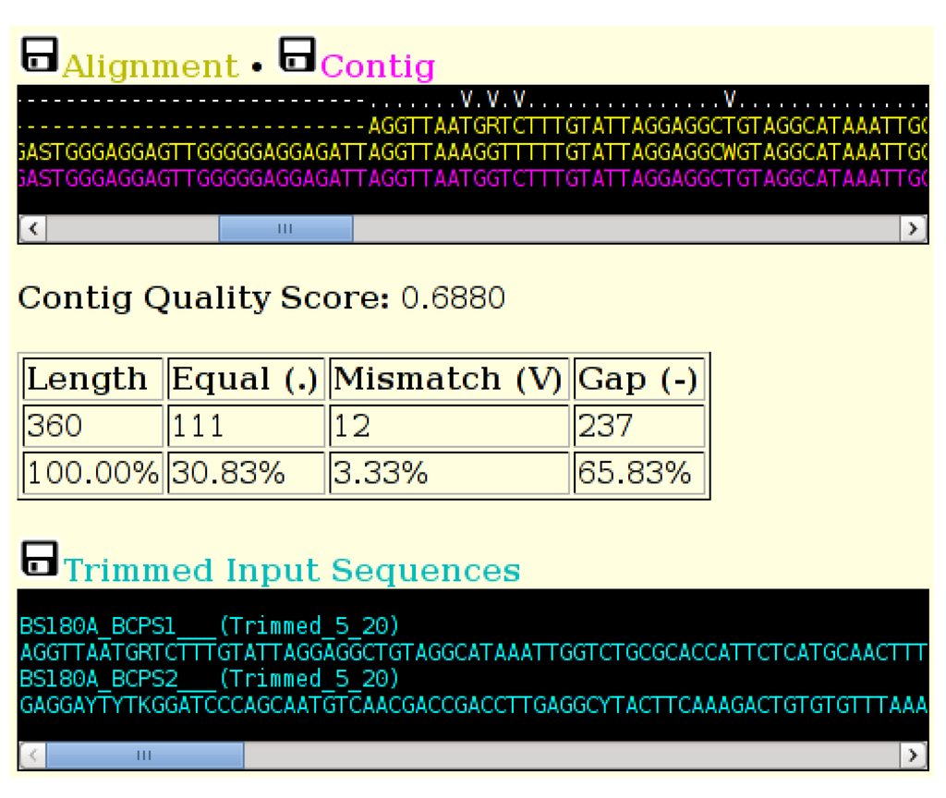The height and width of the screenshot is (798, 946).
Task: Click the left arrow of the alignment scrollbar
Action: pos(31,228)
